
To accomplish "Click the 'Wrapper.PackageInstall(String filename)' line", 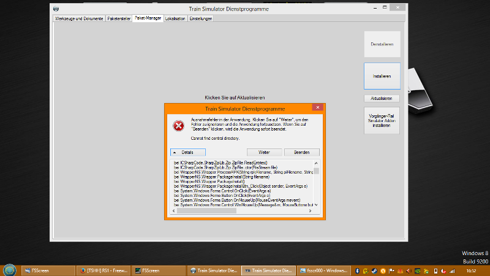I will pyautogui.click(x=222, y=177).
